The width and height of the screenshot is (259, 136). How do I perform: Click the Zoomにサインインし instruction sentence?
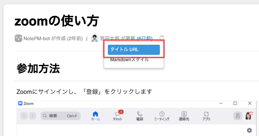(x=84, y=92)
